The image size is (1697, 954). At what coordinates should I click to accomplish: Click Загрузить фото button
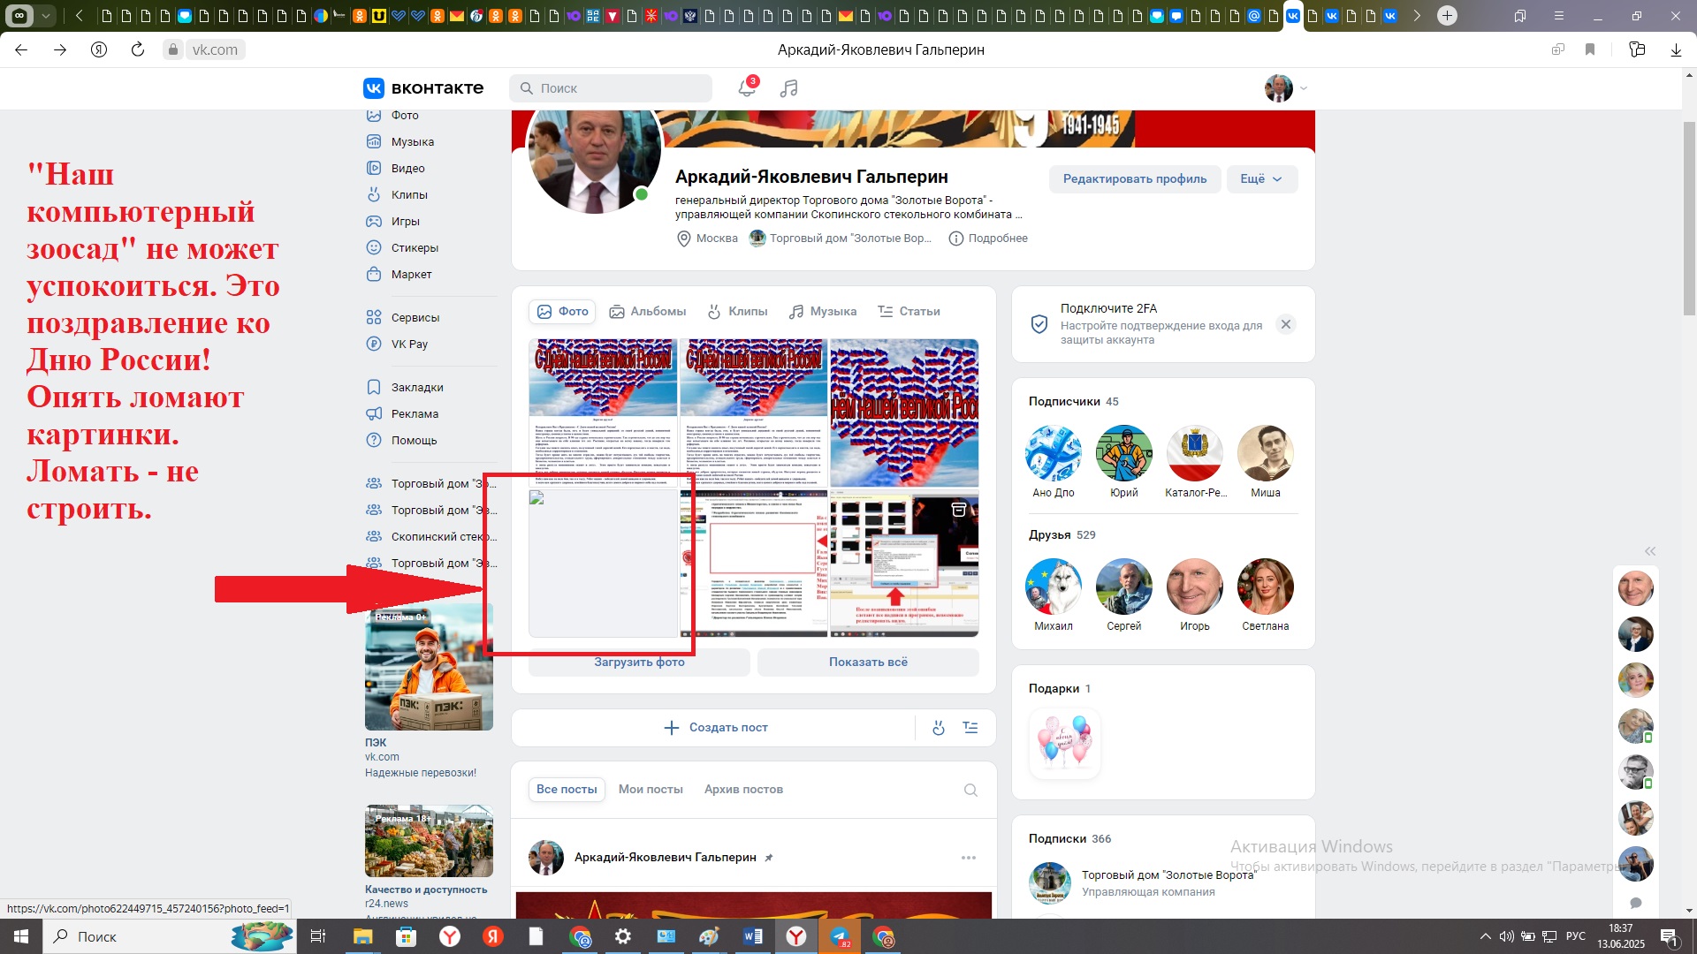tap(639, 662)
